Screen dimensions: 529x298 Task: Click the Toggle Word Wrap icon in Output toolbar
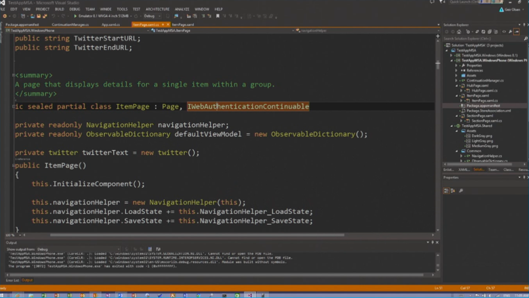(158, 249)
